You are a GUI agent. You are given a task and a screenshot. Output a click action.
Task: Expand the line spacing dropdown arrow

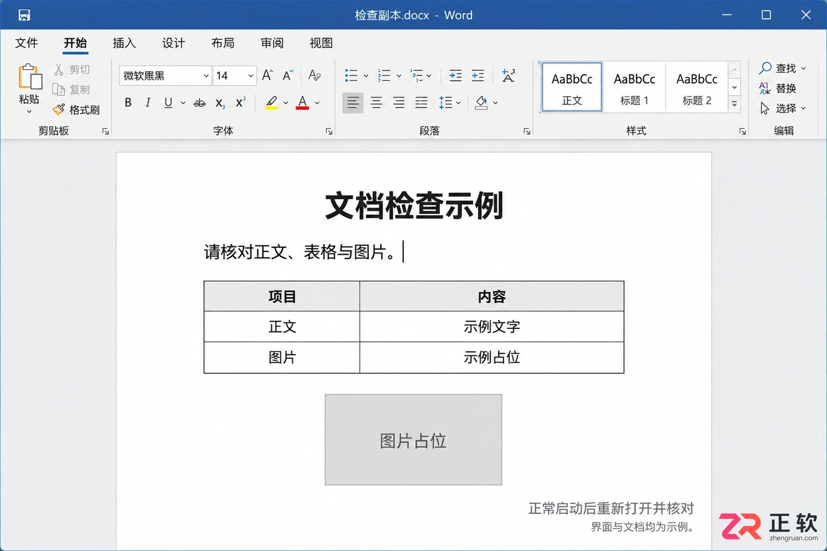click(458, 103)
